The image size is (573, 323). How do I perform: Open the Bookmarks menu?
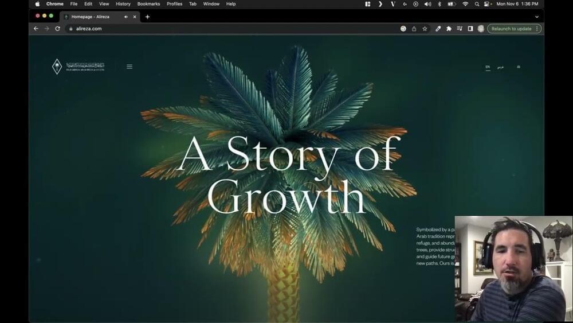148,4
